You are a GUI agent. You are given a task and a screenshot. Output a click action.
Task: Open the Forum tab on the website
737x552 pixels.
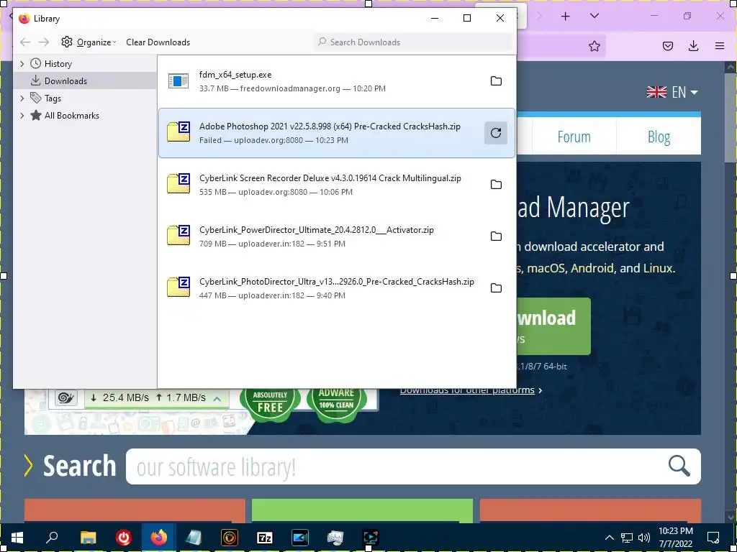(574, 137)
